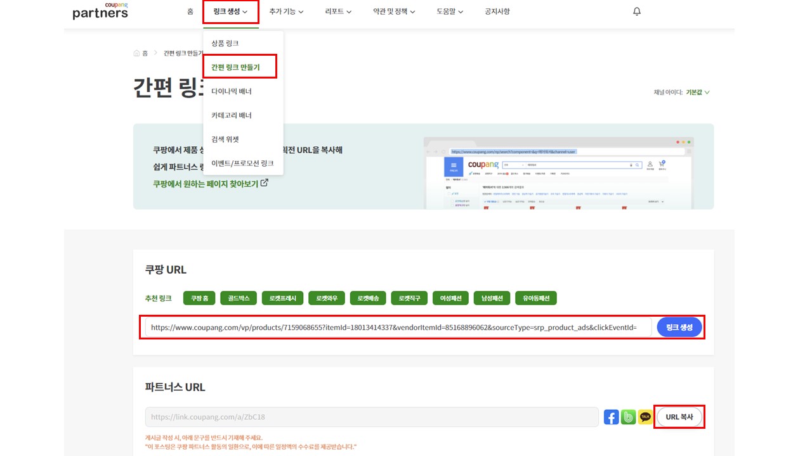Screen dimensions: 812x456
Task: Open the notifications bell icon
Action: coord(637,11)
